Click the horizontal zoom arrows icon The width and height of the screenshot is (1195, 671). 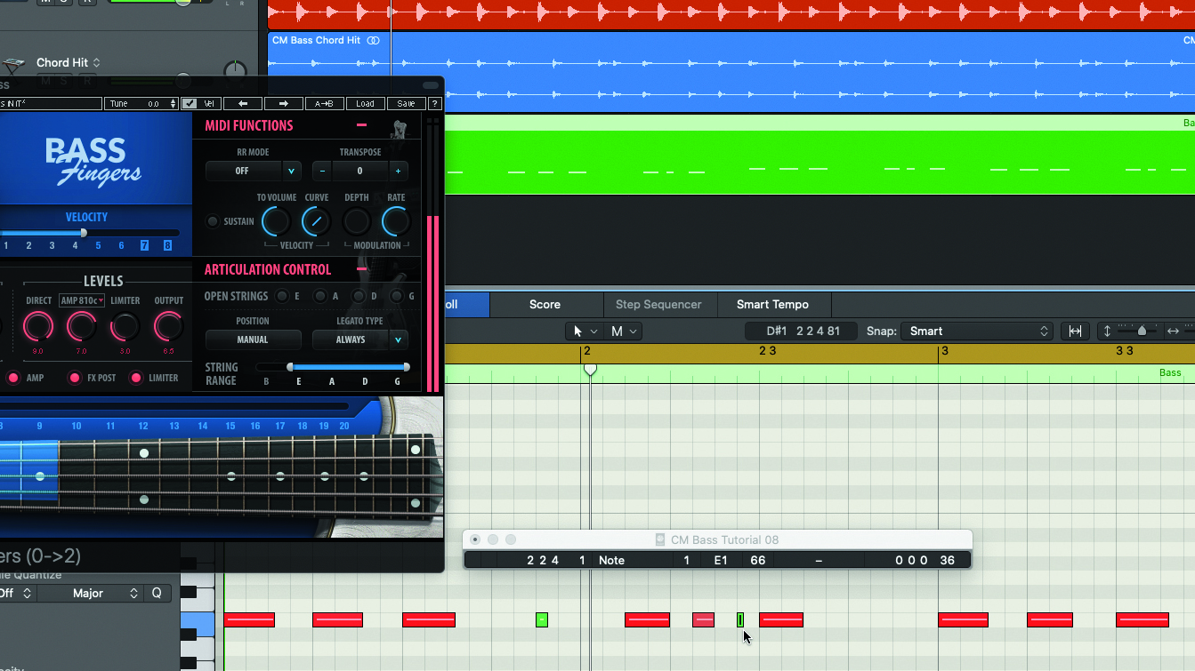[x=1174, y=331]
